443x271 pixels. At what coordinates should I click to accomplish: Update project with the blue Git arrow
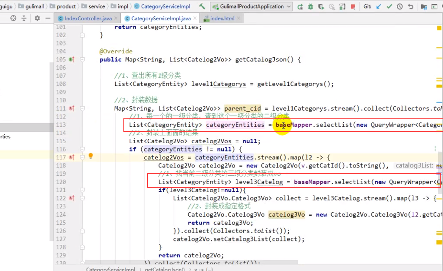(379, 6)
